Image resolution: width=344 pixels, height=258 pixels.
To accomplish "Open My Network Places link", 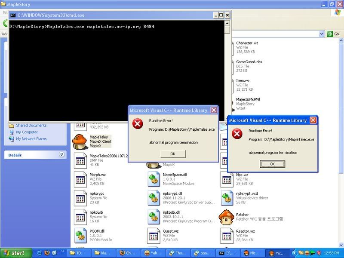I will 31,139.
